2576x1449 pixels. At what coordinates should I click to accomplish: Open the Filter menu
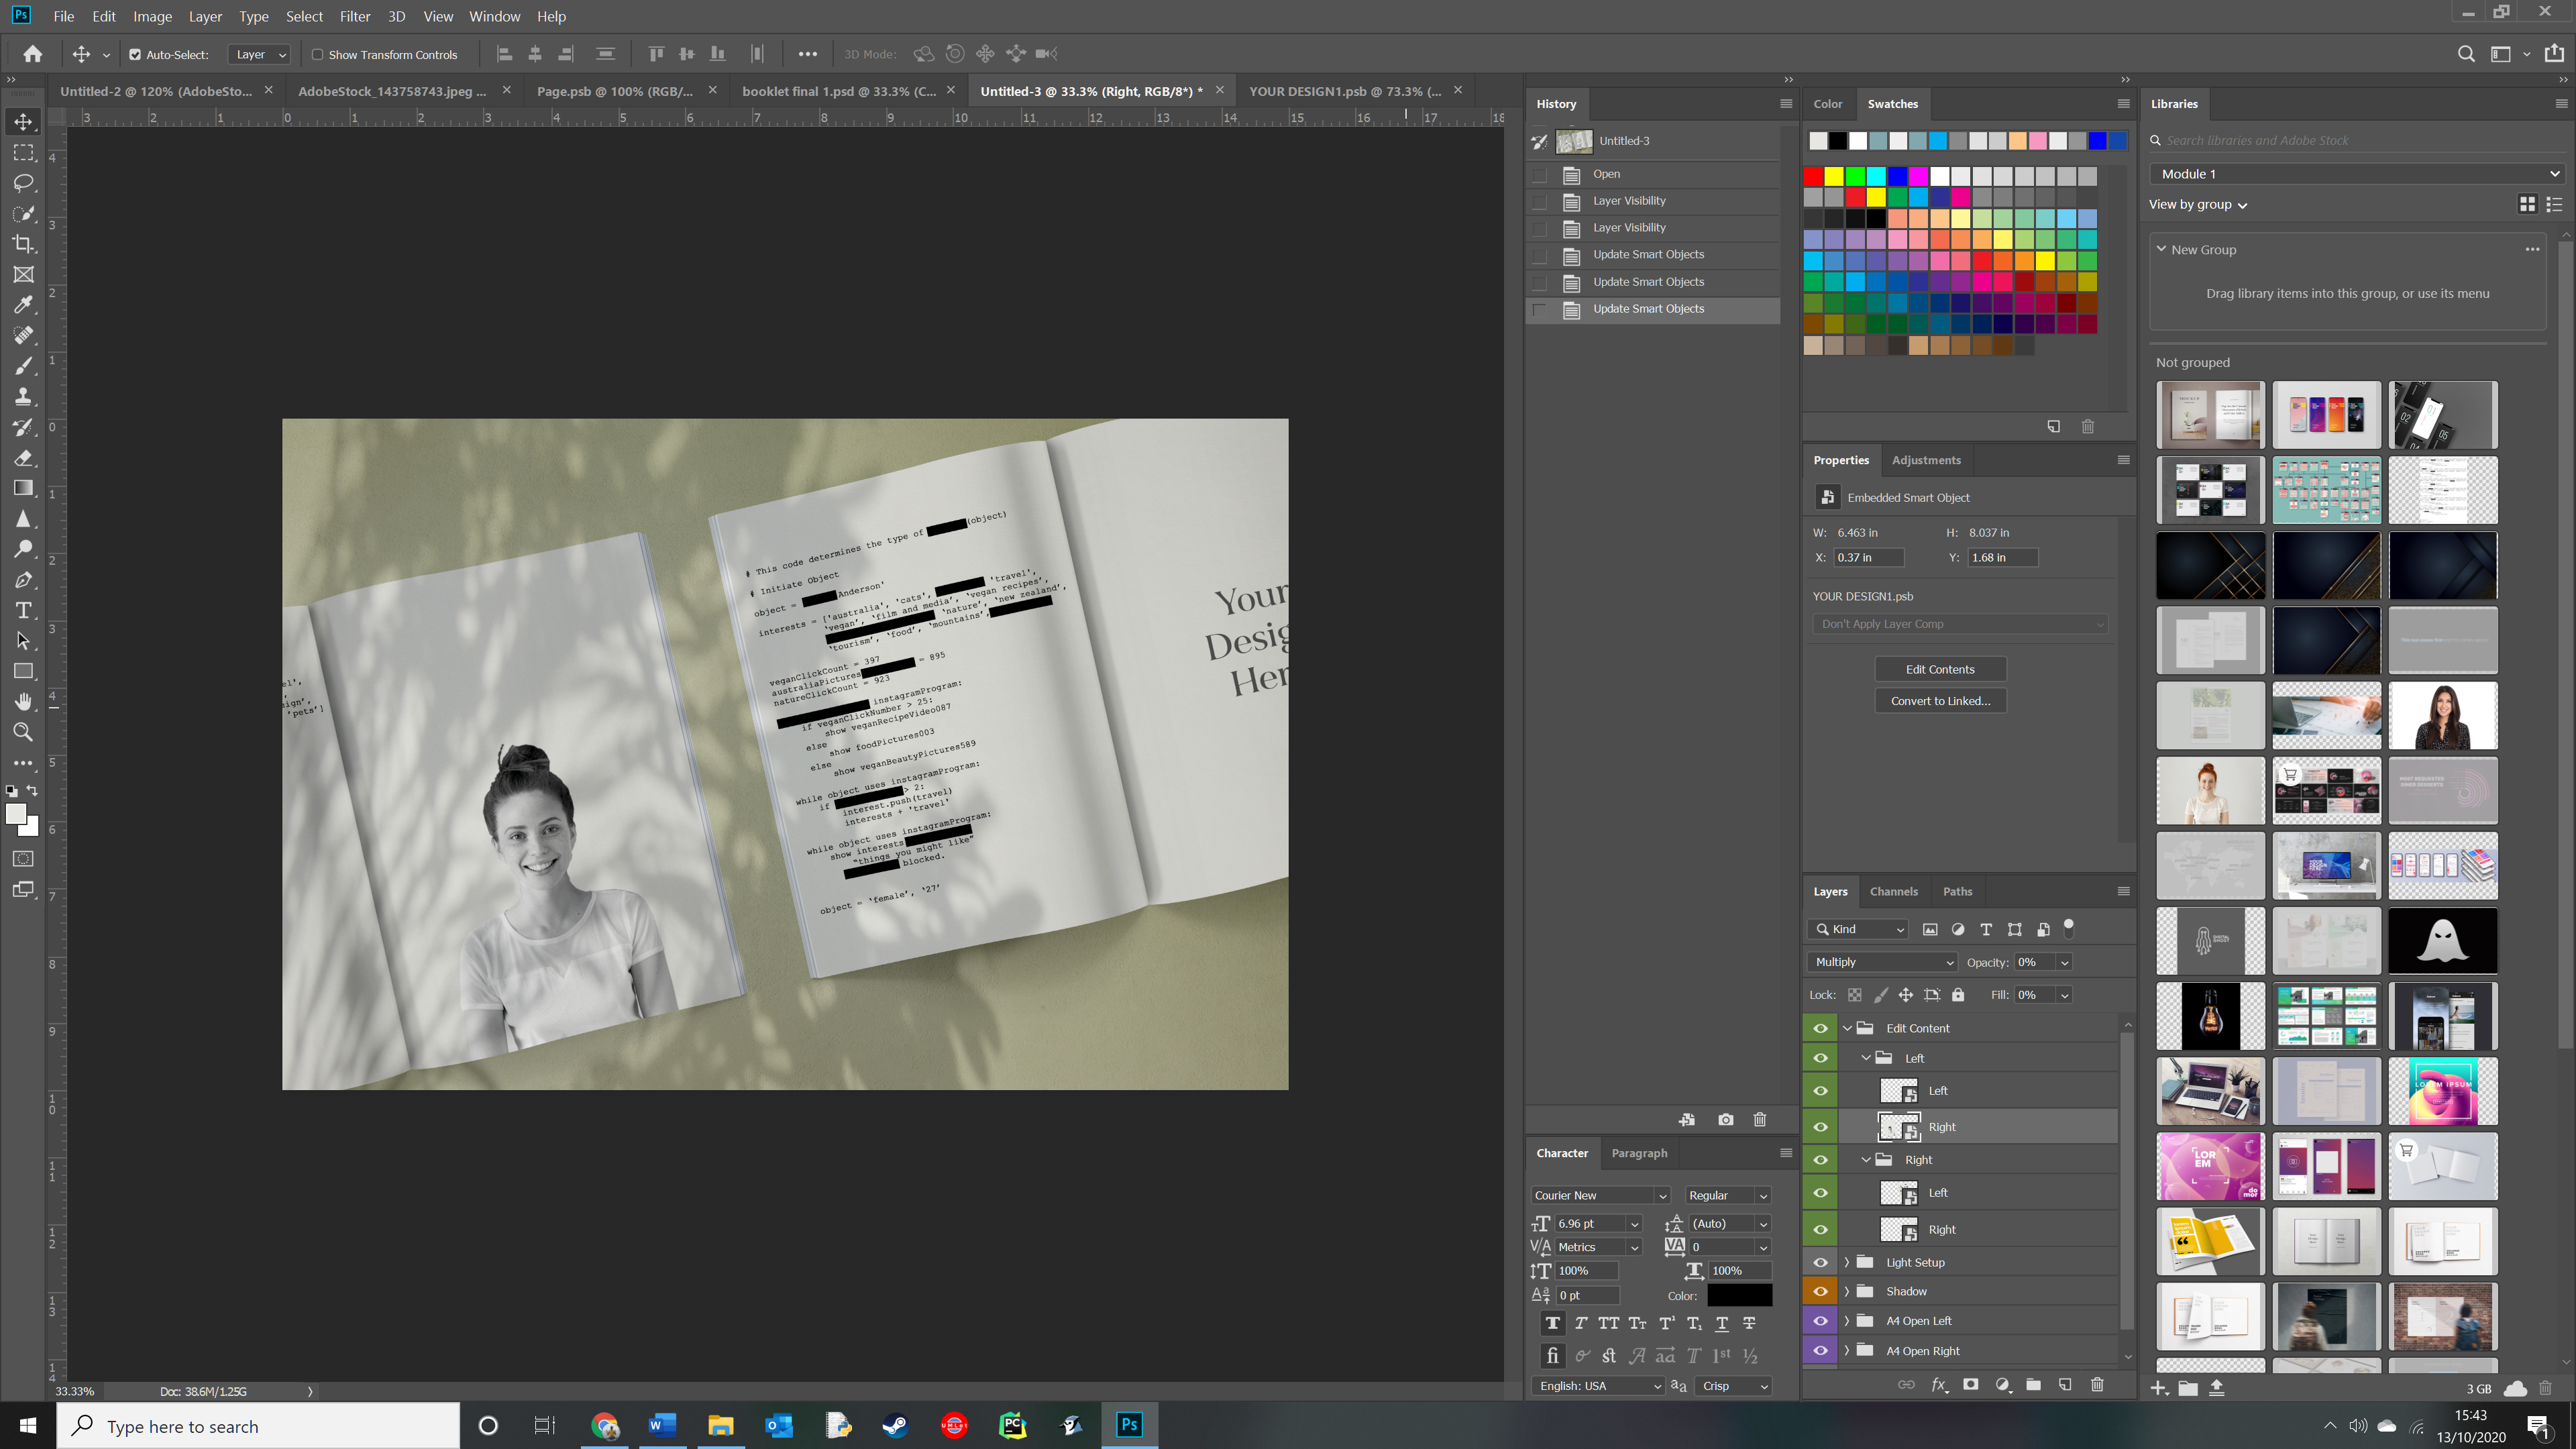click(x=354, y=16)
